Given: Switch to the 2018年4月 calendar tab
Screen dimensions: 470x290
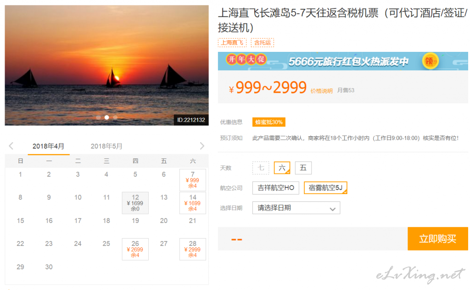Looking at the screenshot, I should coord(48,146).
